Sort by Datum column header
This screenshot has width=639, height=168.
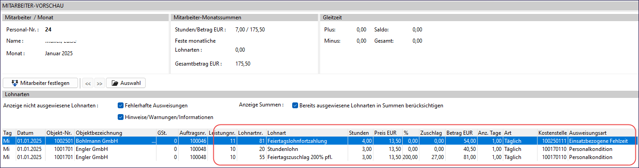pyautogui.click(x=30, y=133)
